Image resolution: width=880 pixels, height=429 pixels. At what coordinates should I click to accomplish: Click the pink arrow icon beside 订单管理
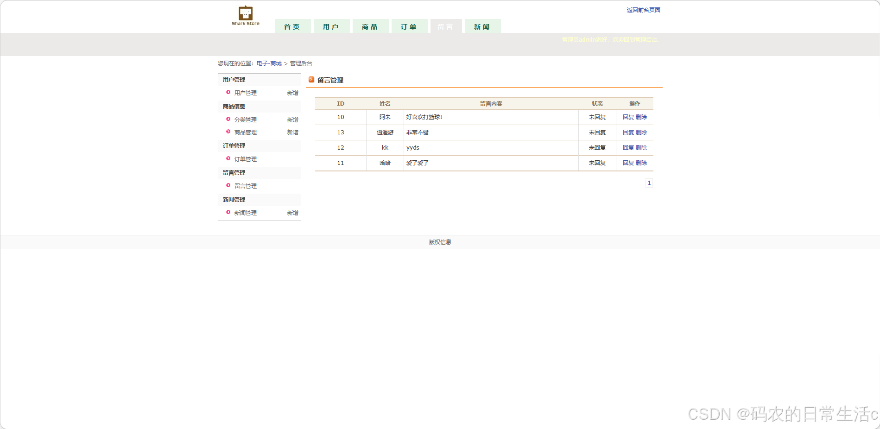click(x=228, y=158)
